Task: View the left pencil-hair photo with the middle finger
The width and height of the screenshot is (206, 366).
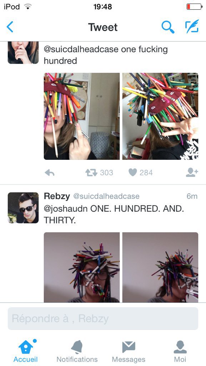Action: [x=81, y=116]
